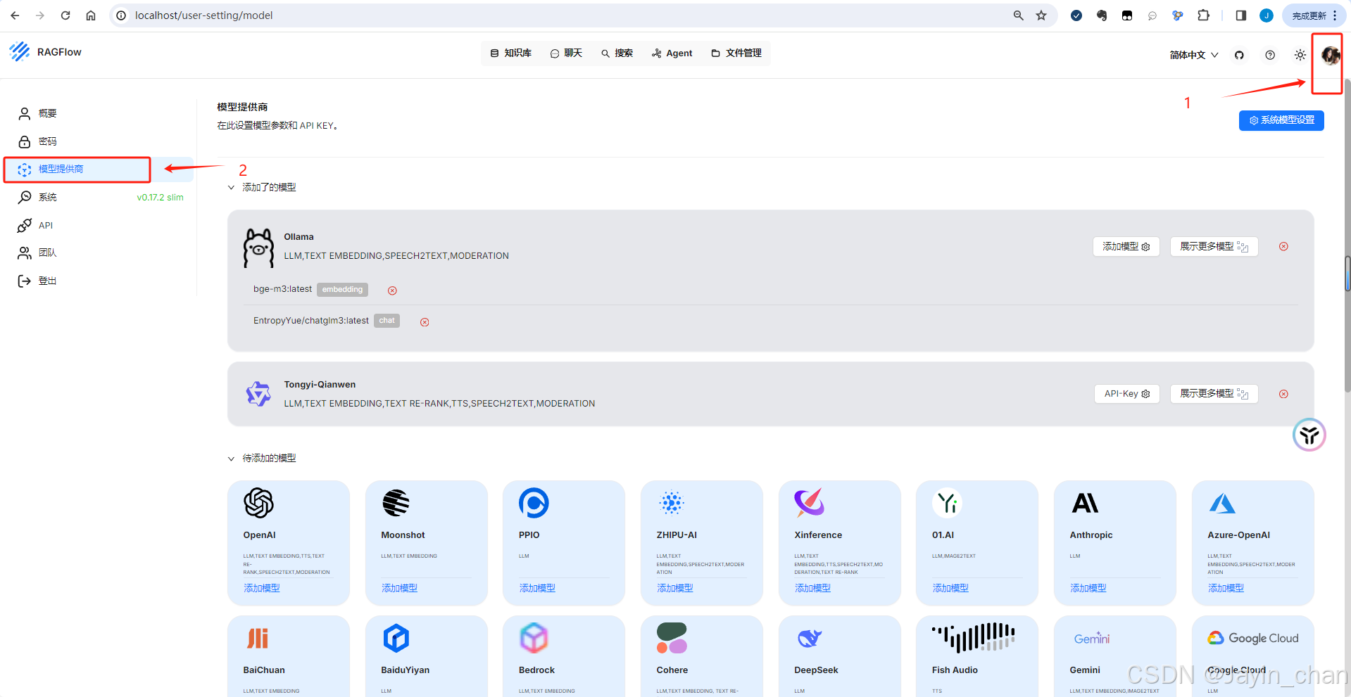
Task: Click the Moonshot logo icon
Action: click(x=396, y=503)
